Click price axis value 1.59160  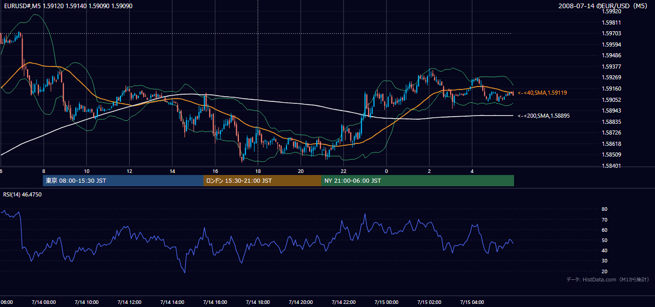coord(611,89)
